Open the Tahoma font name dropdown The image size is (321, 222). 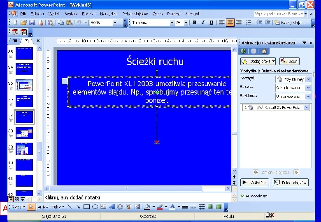tap(172, 23)
